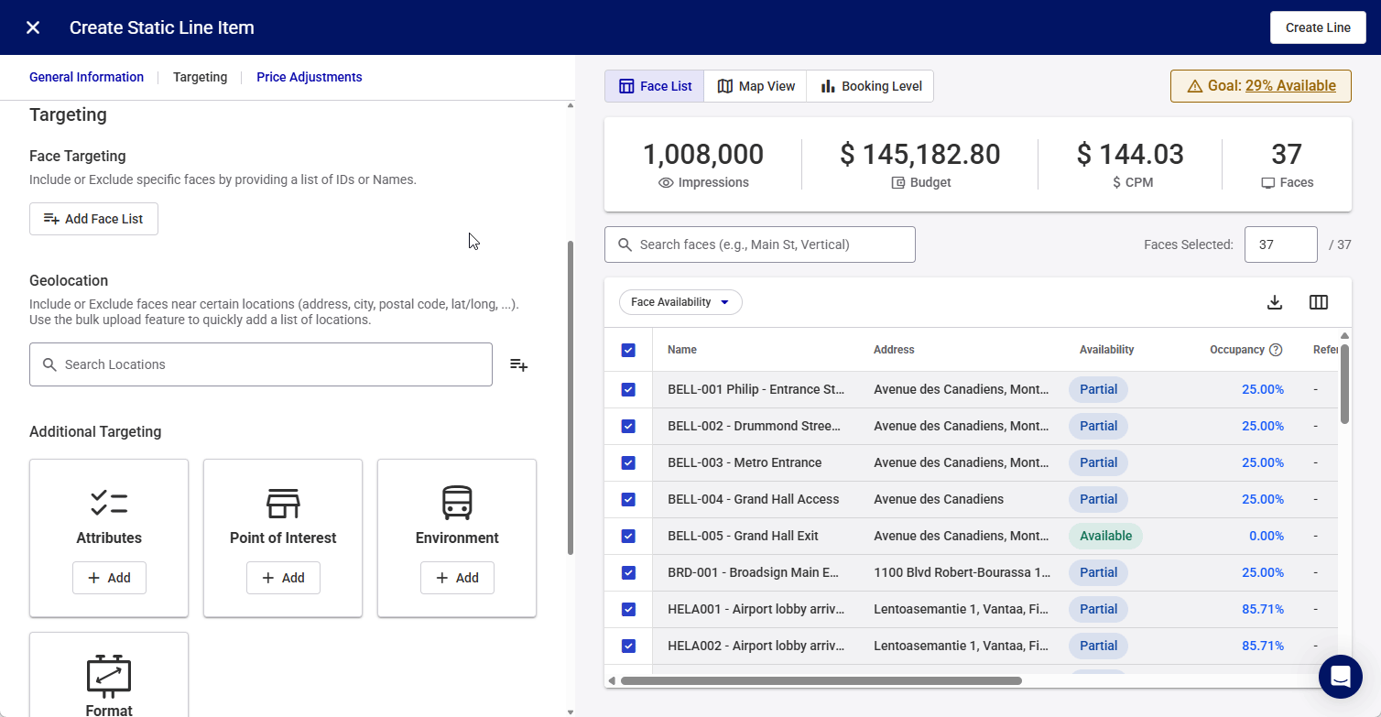Uncheck BELL-005 Grand Hall Exit checkbox

(x=628, y=536)
